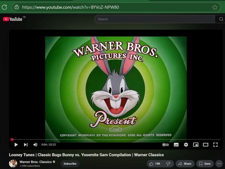The image size is (225, 169).
Task: Focus the YouTube Search box
Action: tap(154, 19)
